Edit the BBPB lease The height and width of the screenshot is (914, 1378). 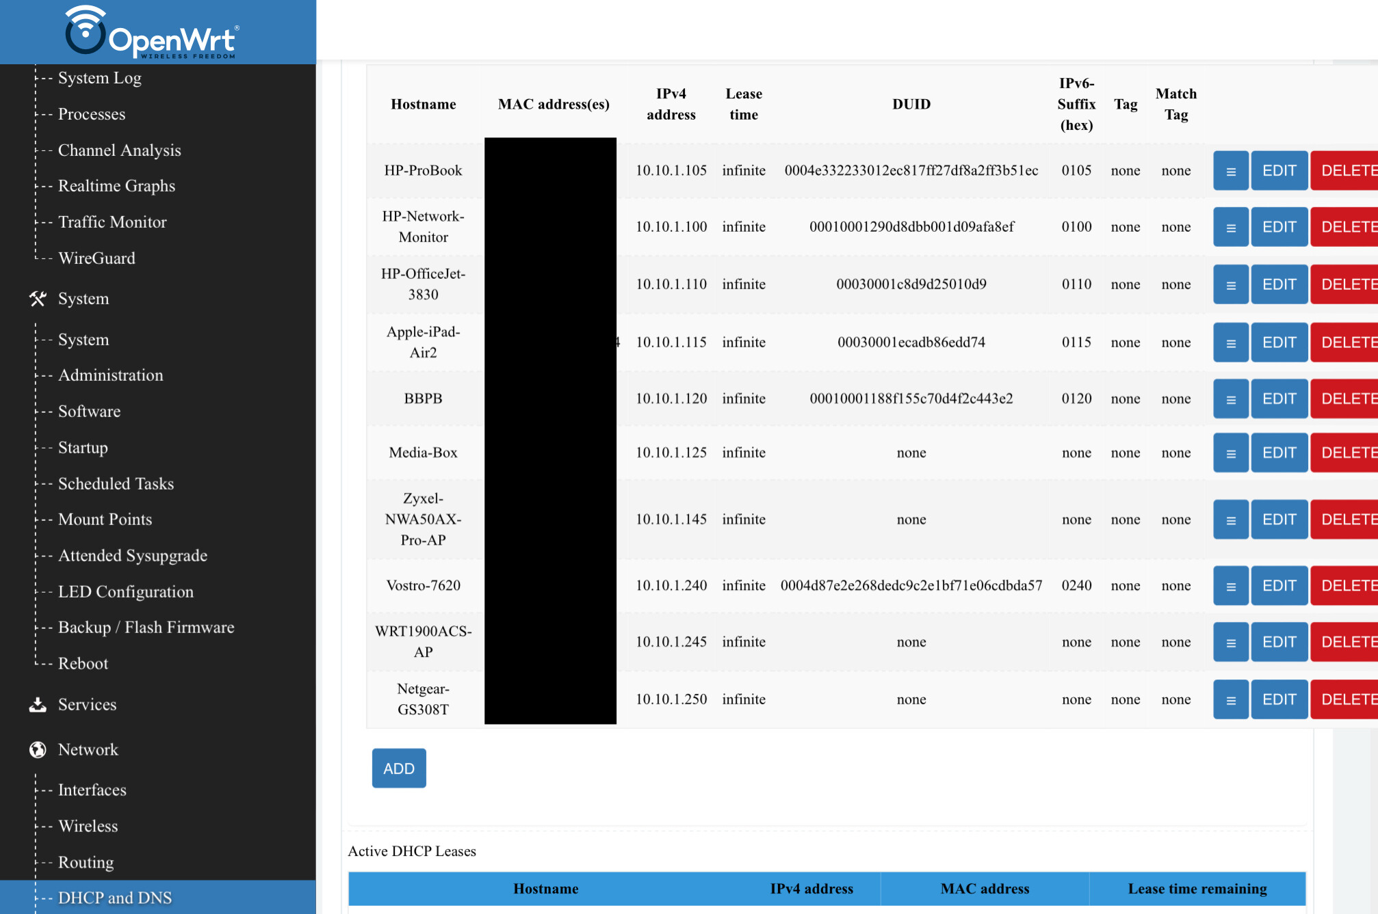tap(1279, 399)
